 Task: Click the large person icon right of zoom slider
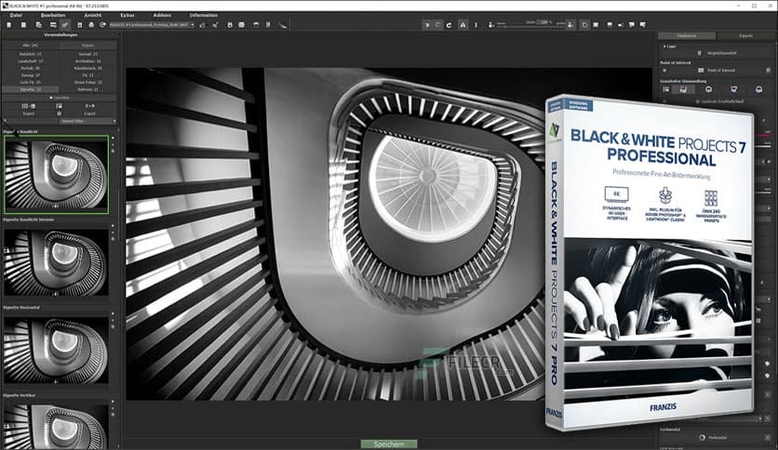[570, 25]
